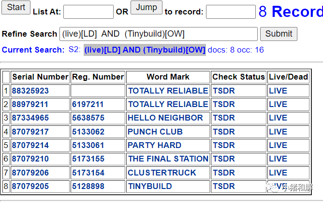Open serial number 87079210
This screenshot has height=202, width=323.
pyautogui.click(x=30, y=159)
